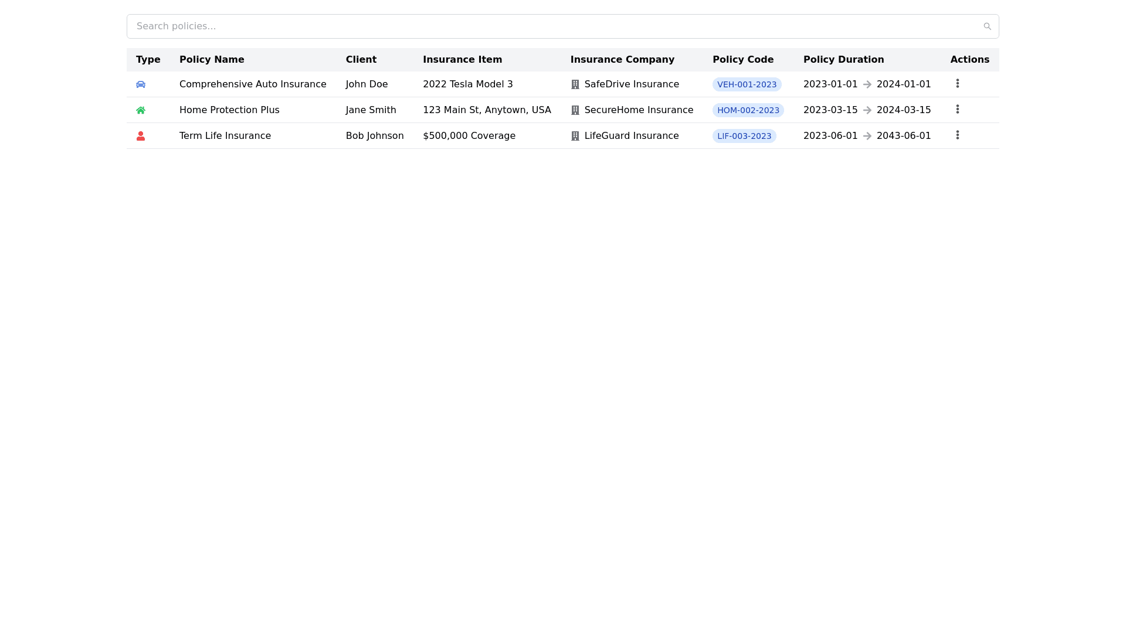Image resolution: width=1126 pixels, height=633 pixels.
Task: Click start date 2023-06-01 for Term Life
Action: point(830,135)
